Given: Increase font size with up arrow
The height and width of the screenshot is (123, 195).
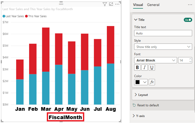Looking at the screenshot, I should [x=190, y=59].
